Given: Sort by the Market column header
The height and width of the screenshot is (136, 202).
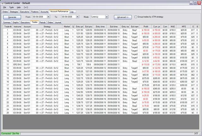Looking at the screenshot, I should click(67, 26).
